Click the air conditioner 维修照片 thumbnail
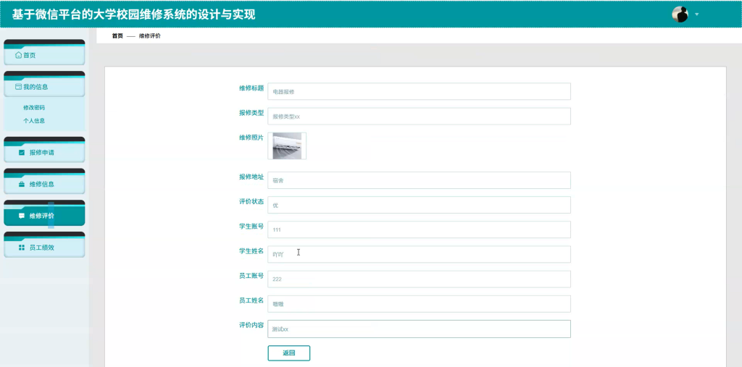 point(287,145)
